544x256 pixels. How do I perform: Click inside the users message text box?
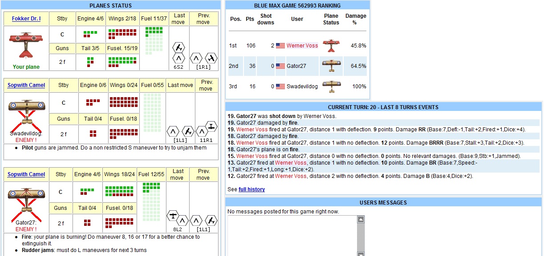click(x=292, y=236)
